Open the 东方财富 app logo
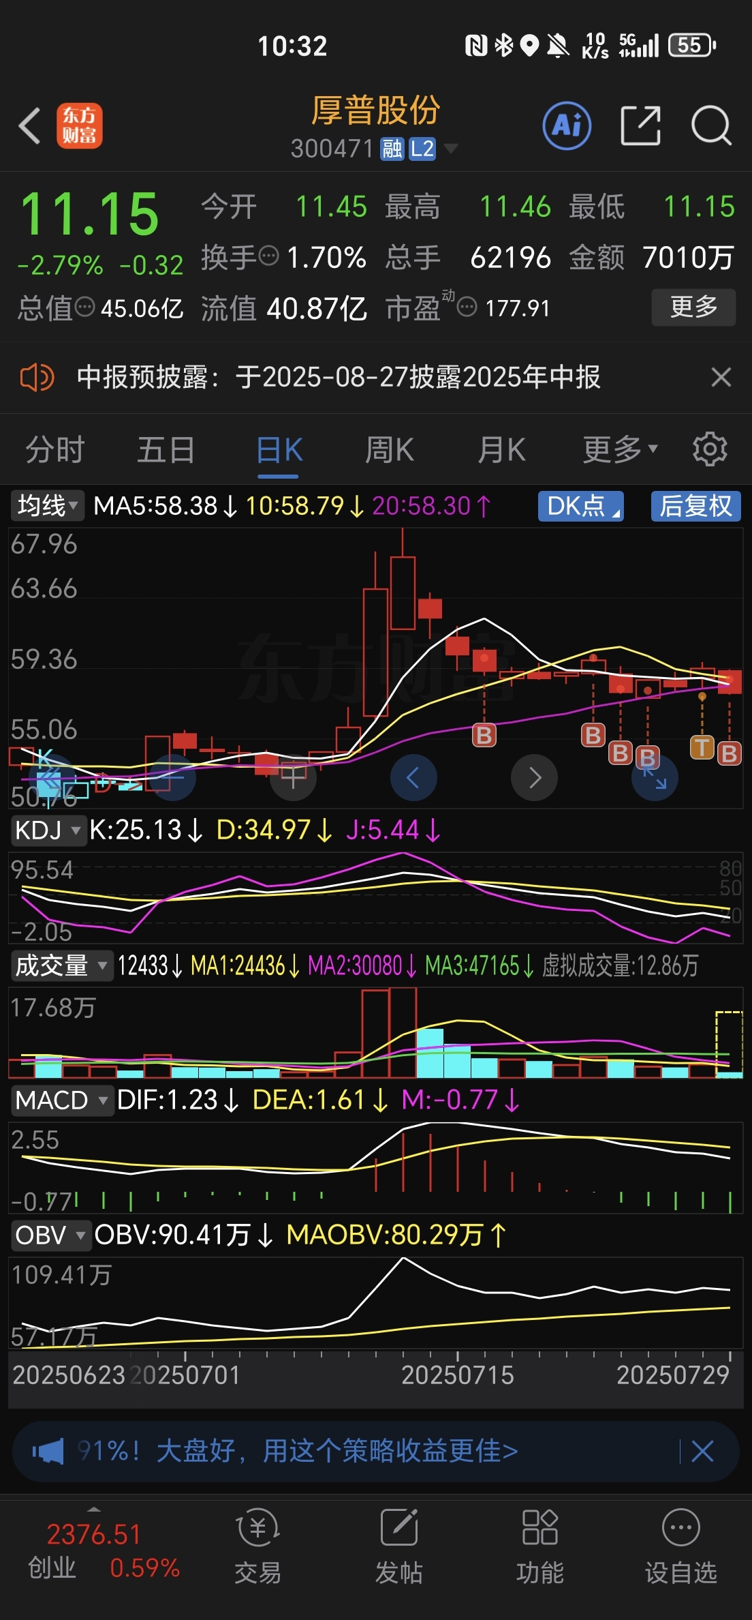Screen dimensions: 752x1620 [x=79, y=126]
